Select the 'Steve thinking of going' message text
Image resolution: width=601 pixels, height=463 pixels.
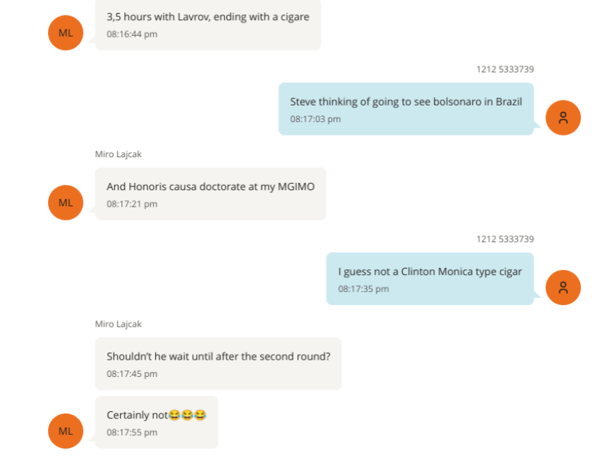point(406,101)
